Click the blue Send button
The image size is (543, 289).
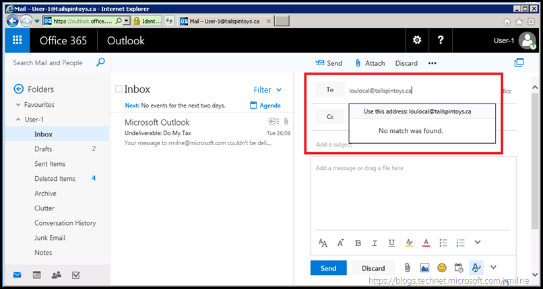(x=328, y=268)
